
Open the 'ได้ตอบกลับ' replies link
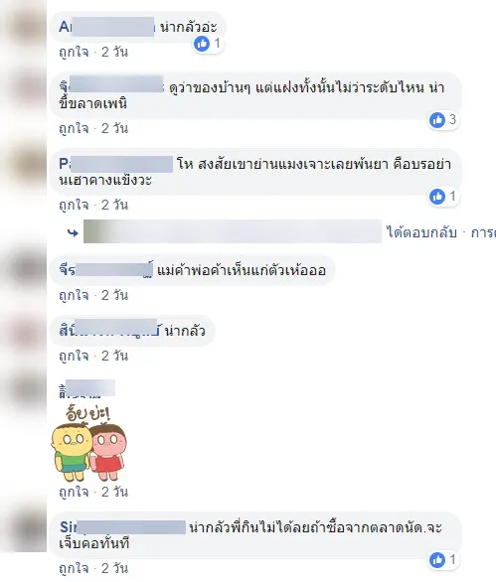pyautogui.click(x=422, y=232)
